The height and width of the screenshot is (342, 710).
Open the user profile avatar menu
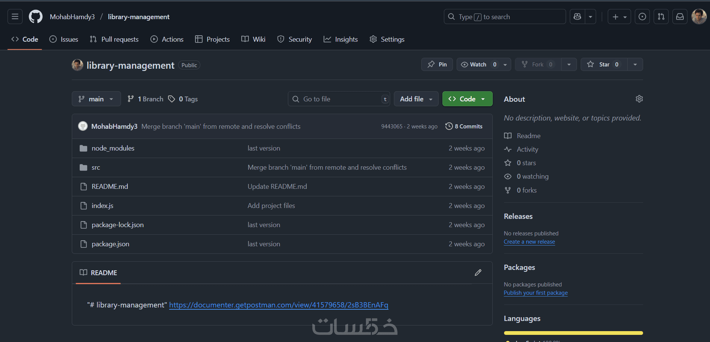tap(699, 17)
